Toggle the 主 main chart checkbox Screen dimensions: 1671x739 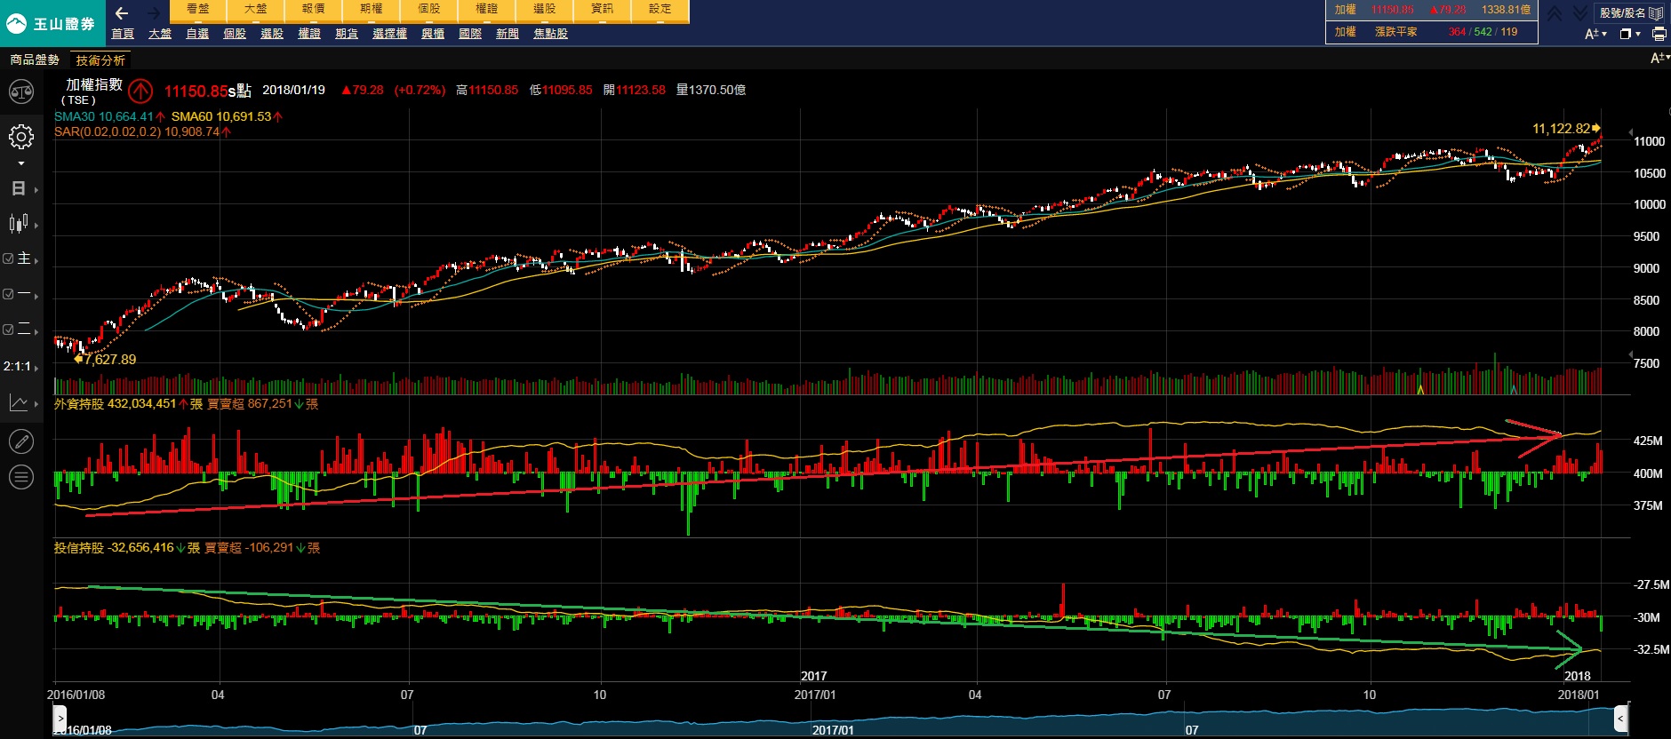click(x=9, y=258)
